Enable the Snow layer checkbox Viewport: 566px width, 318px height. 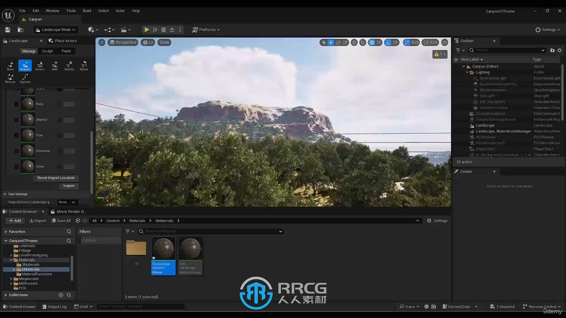coord(16,167)
